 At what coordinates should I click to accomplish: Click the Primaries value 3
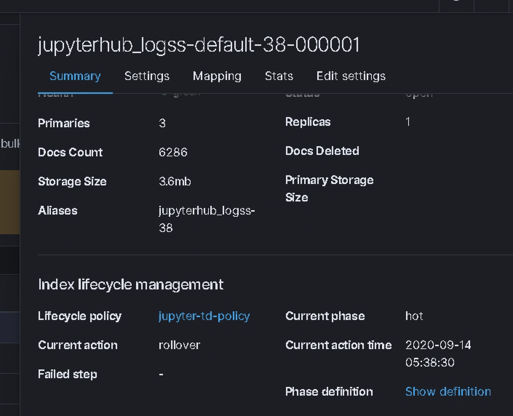[x=162, y=123]
